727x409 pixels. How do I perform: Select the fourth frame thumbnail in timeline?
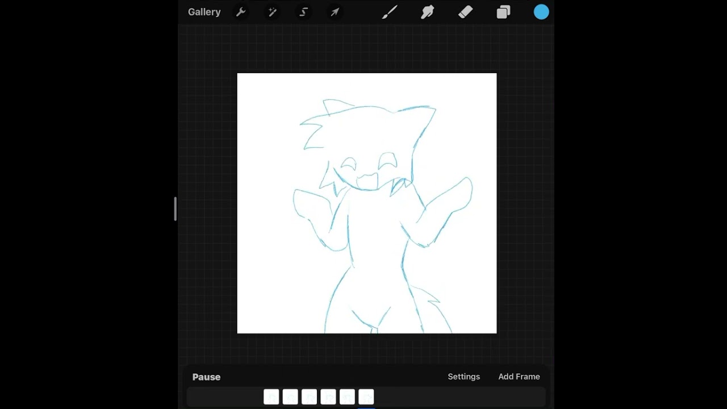[x=328, y=397]
